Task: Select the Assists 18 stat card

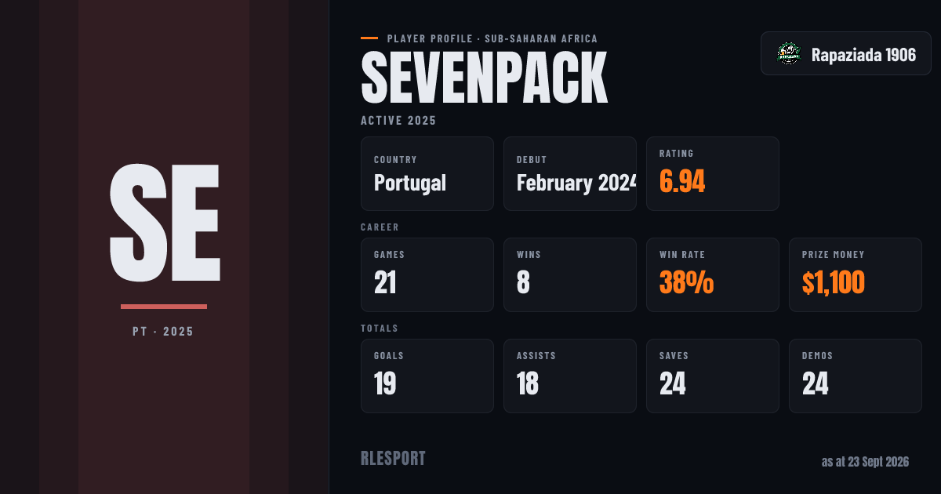Action: click(x=570, y=376)
